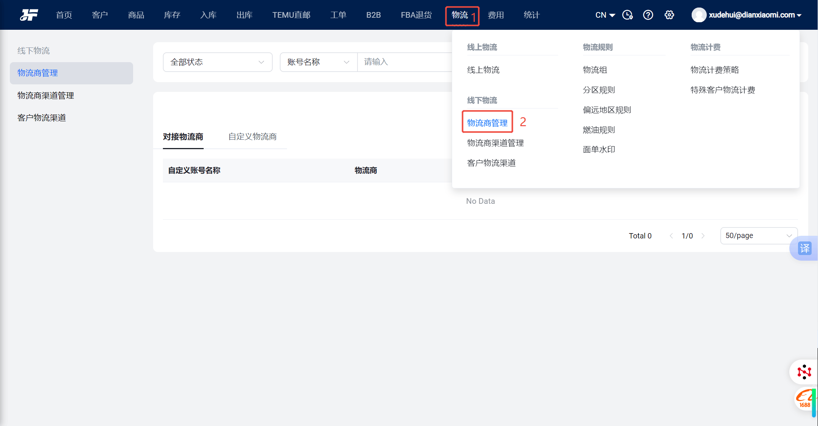Open 物流计费策略 in the menu
Viewport: 818px width, 426px height.
tap(714, 70)
